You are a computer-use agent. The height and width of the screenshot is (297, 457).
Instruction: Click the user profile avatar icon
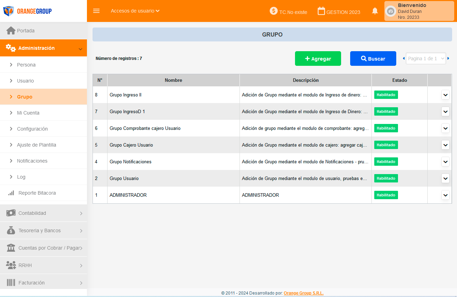pyautogui.click(x=391, y=11)
